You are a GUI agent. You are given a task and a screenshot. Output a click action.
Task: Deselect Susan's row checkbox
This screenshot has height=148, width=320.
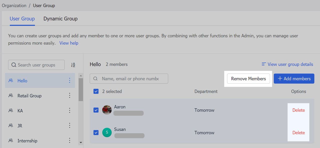click(96, 133)
